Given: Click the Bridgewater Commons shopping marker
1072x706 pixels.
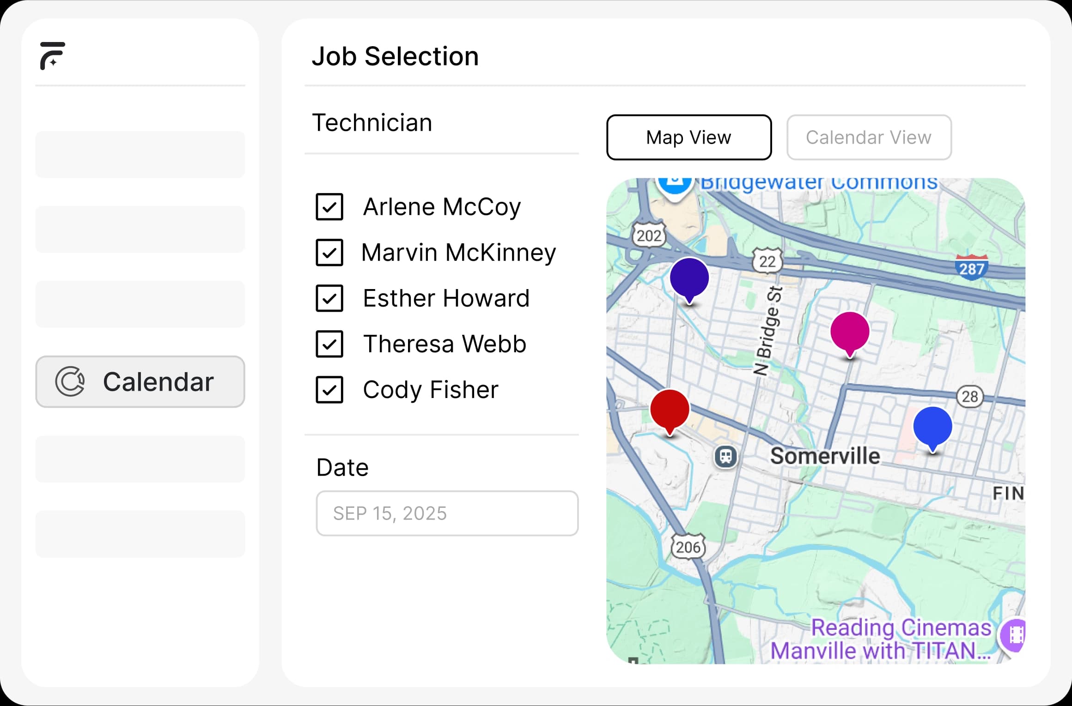Looking at the screenshot, I should [675, 185].
